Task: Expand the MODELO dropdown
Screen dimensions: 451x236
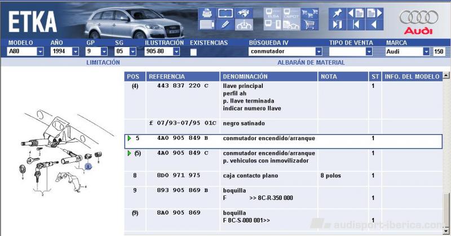Action: pos(40,52)
